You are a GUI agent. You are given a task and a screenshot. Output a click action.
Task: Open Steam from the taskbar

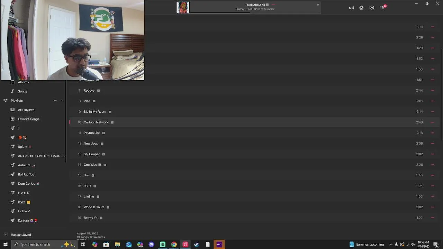coord(196,245)
